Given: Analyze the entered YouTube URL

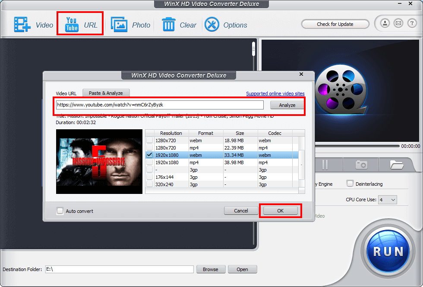Looking at the screenshot, I should 287,105.
